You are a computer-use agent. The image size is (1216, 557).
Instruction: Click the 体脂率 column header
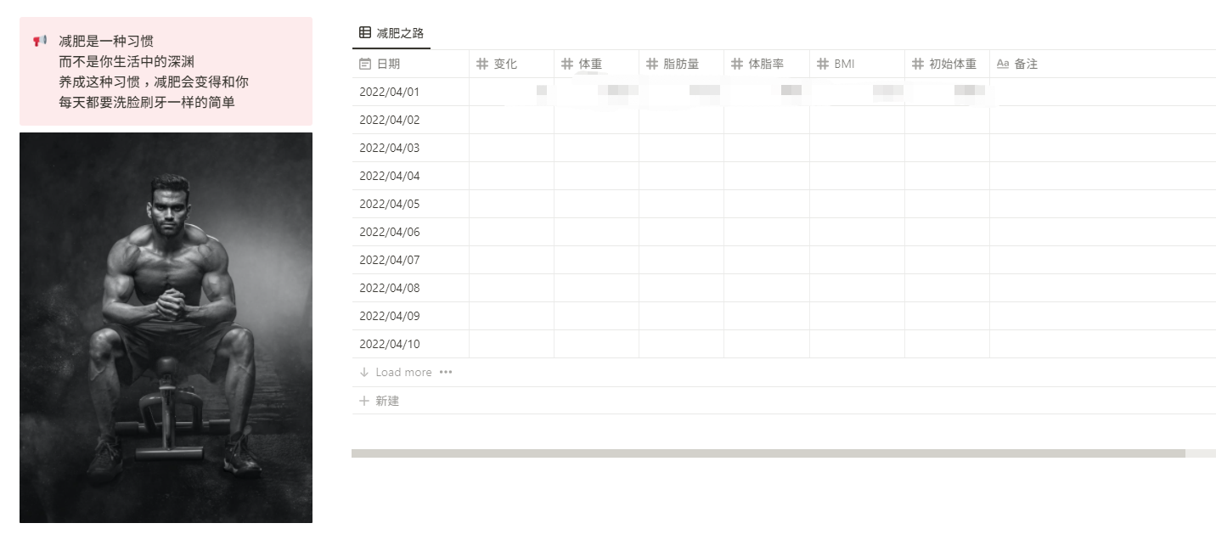click(767, 64)
